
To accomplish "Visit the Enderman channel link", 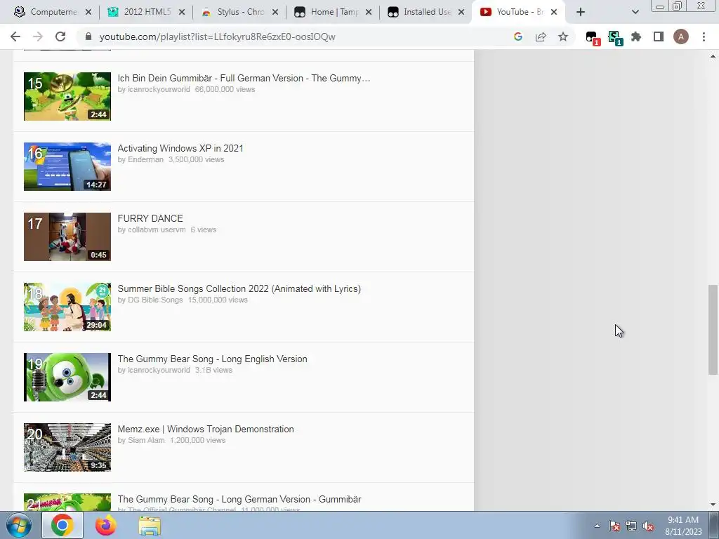I will click(145, 159).
